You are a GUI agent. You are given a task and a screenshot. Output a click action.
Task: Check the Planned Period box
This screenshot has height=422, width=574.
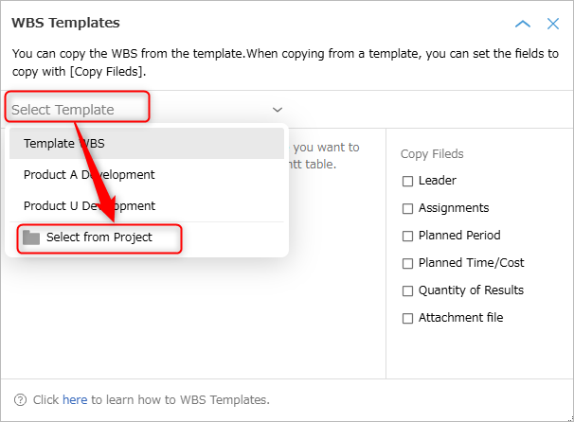pos(407,236)
